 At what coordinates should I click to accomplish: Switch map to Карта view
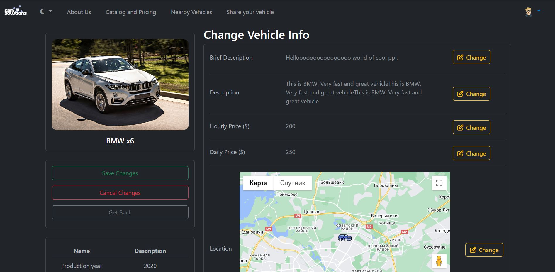(x=258, y=183)
